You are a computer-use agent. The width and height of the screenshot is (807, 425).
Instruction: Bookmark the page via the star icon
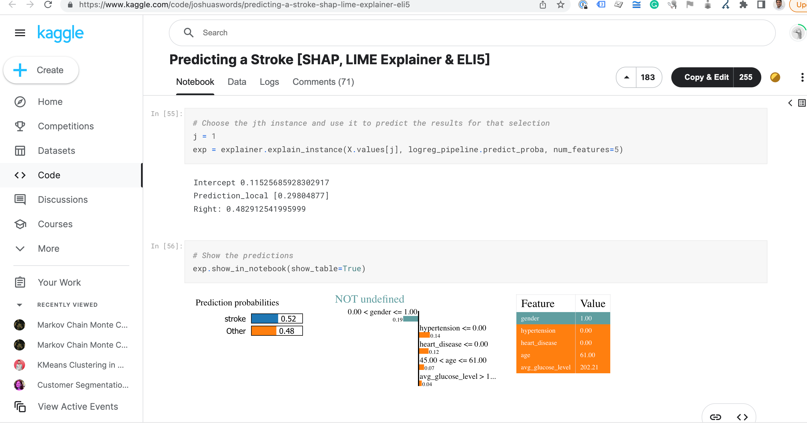click(x=560, y=5)
